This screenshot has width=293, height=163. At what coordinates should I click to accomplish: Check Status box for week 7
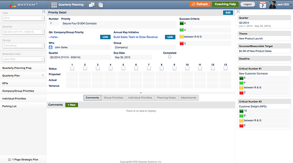click(149, 68)
